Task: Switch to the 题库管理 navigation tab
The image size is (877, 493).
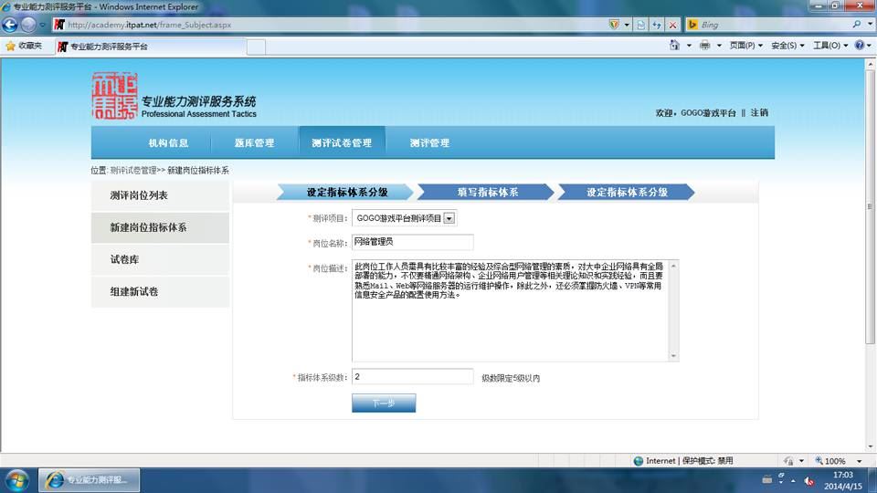Action: coord(255,143)
